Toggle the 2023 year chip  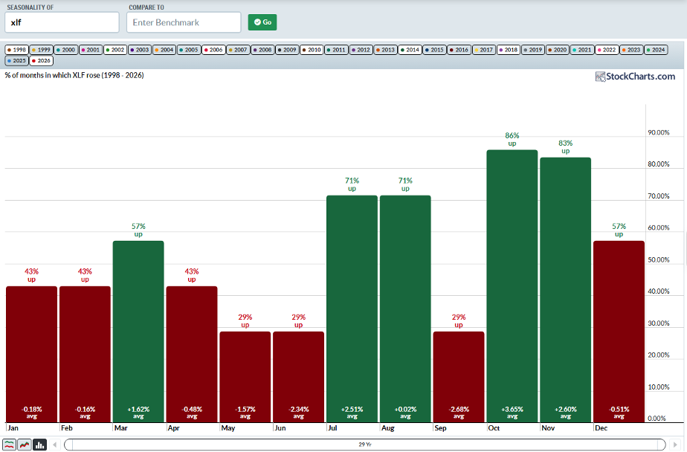(x=630, y=50)
